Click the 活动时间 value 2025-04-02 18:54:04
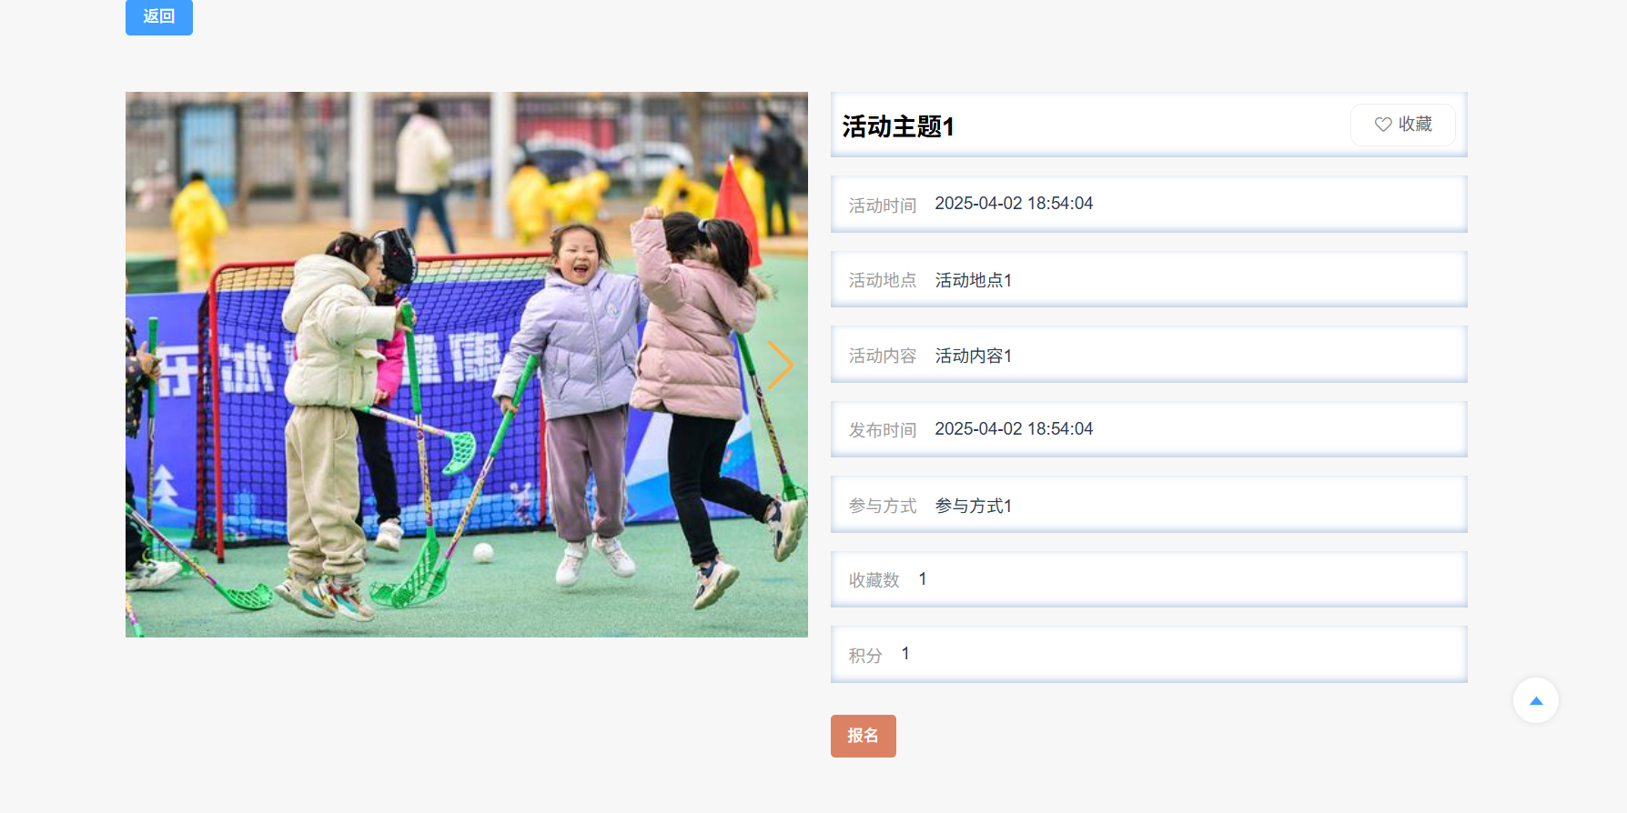 tap(1014, 204)
